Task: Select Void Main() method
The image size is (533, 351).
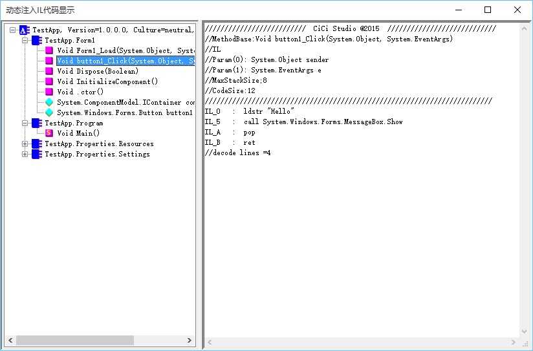Action: [x=78, y=133]
